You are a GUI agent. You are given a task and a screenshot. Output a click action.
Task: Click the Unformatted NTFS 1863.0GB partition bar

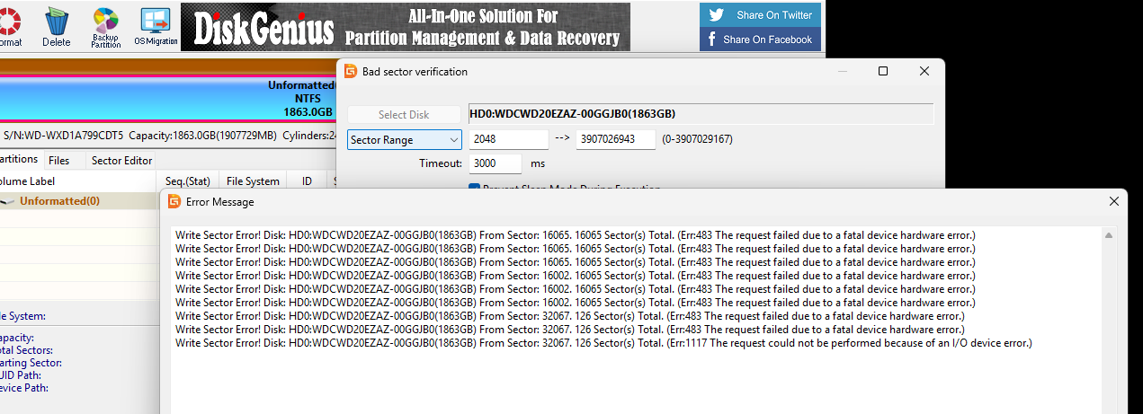point(168,99)
